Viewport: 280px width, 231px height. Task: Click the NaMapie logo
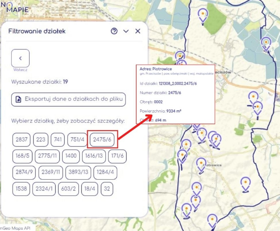[15, 7]
